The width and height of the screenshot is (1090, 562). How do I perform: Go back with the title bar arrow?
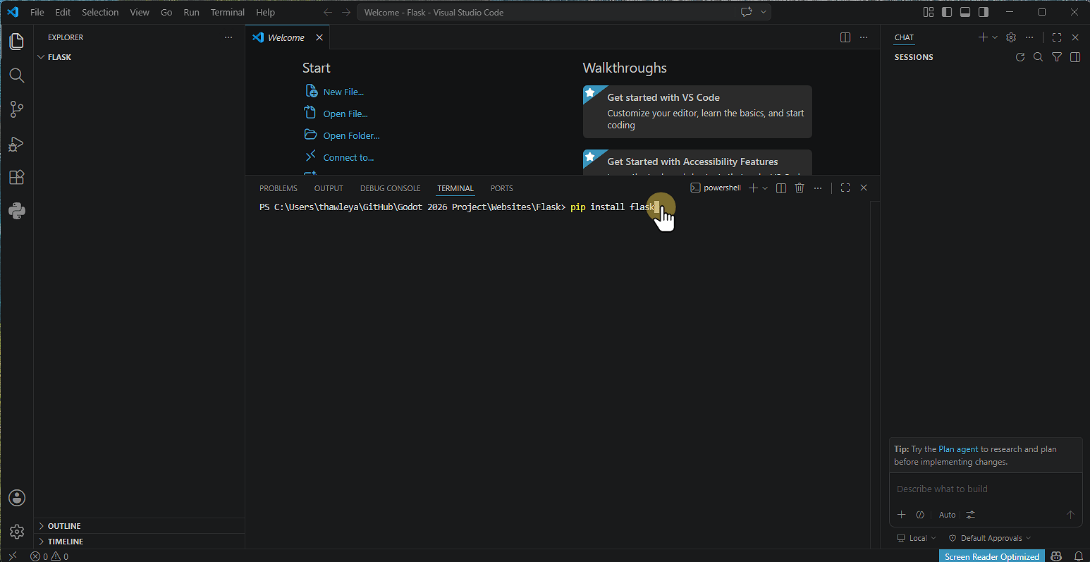[328, 12]
